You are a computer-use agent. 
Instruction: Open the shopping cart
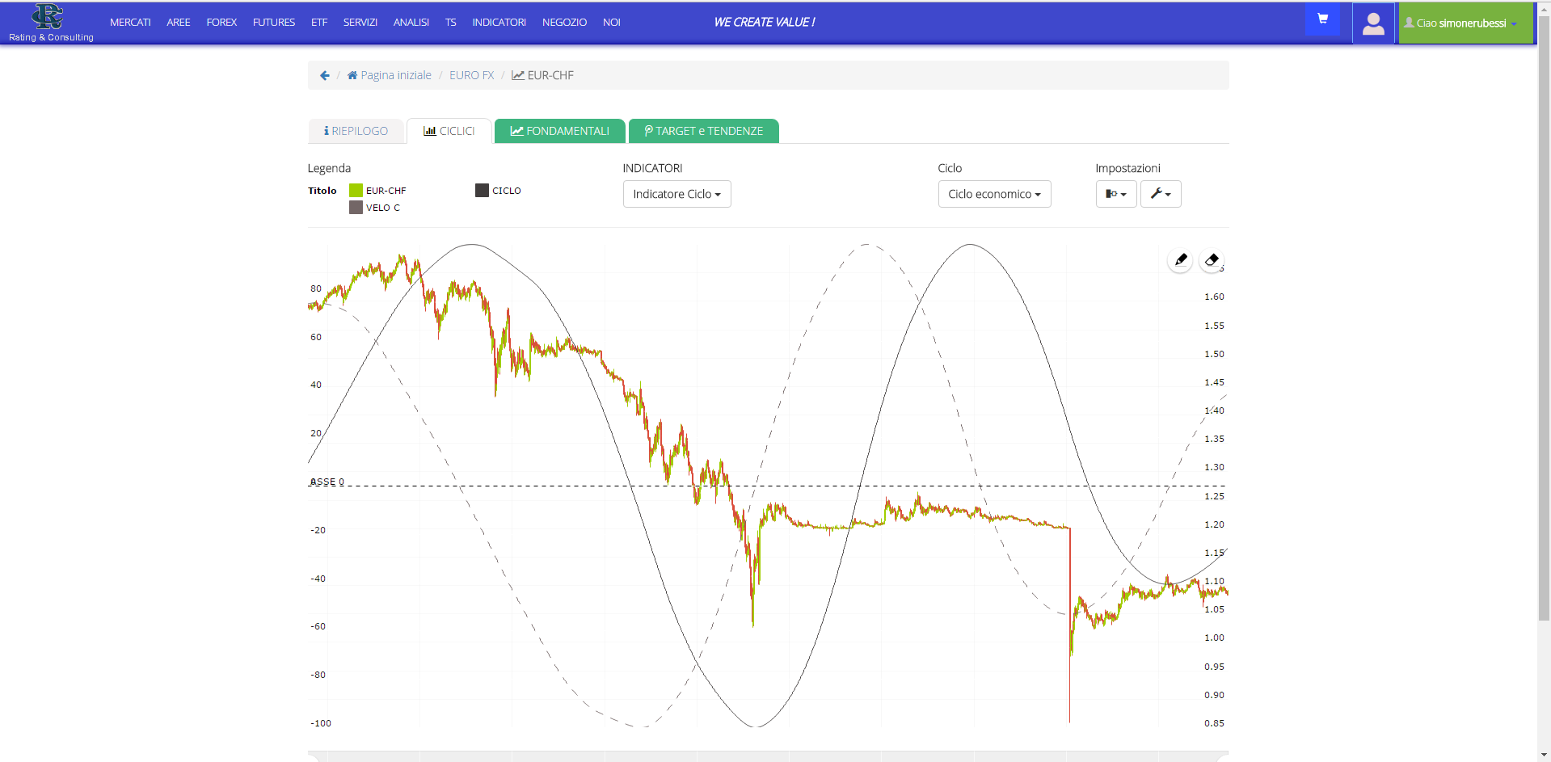coord(1322,19)
